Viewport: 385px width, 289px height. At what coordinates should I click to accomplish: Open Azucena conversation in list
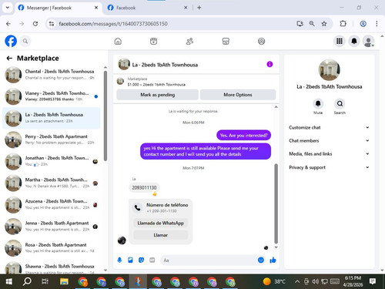coord(52,204)
